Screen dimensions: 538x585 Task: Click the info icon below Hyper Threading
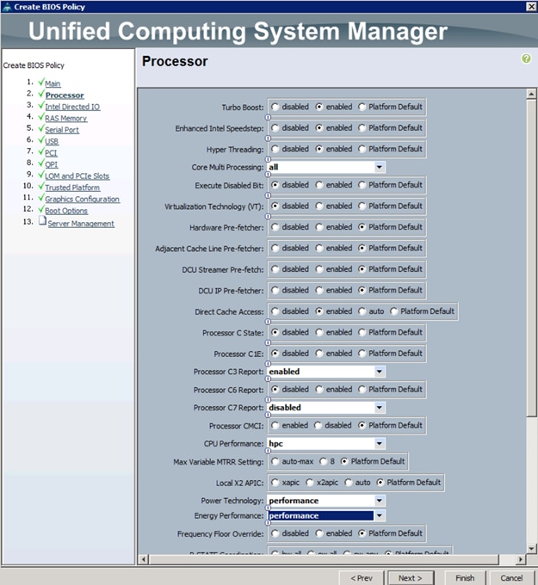(x=268, y=159)
